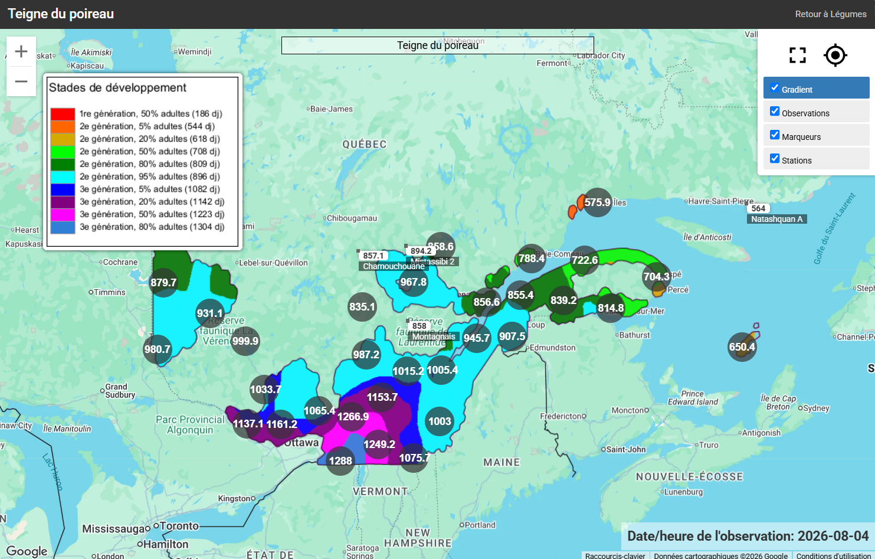This screenshot has width=875, height=559.
Task: Select the 1005.4 map marker
Action: (442, 370)
